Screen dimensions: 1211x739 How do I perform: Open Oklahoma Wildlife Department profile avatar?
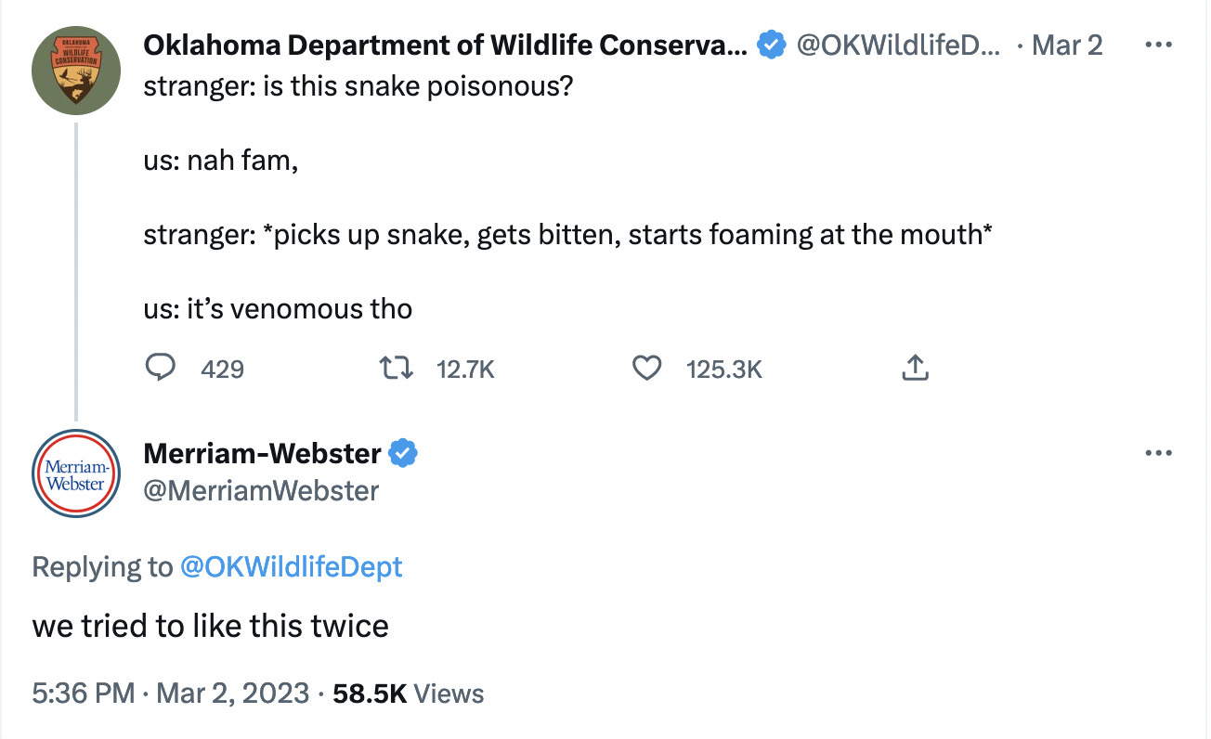pyautogui.click(x=75, y=71)
